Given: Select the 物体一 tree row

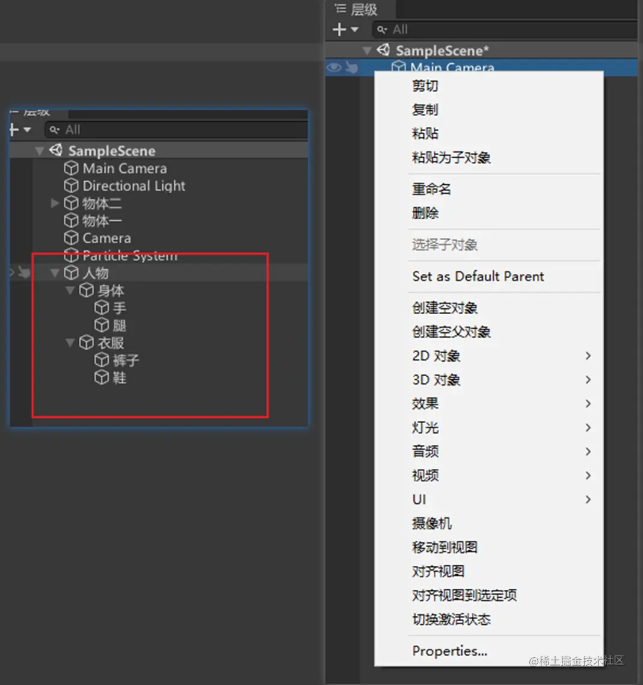Looking at the screenshot, I should (159, 221).
